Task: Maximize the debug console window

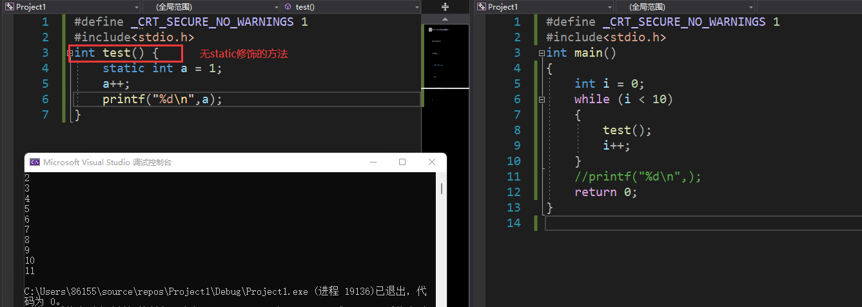Action: pos(402,162)
